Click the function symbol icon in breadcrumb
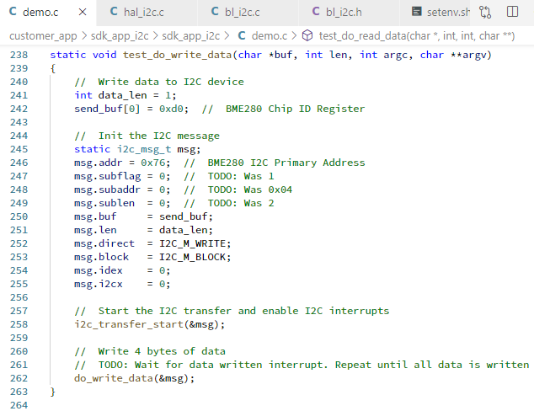 tap(307, 35)
